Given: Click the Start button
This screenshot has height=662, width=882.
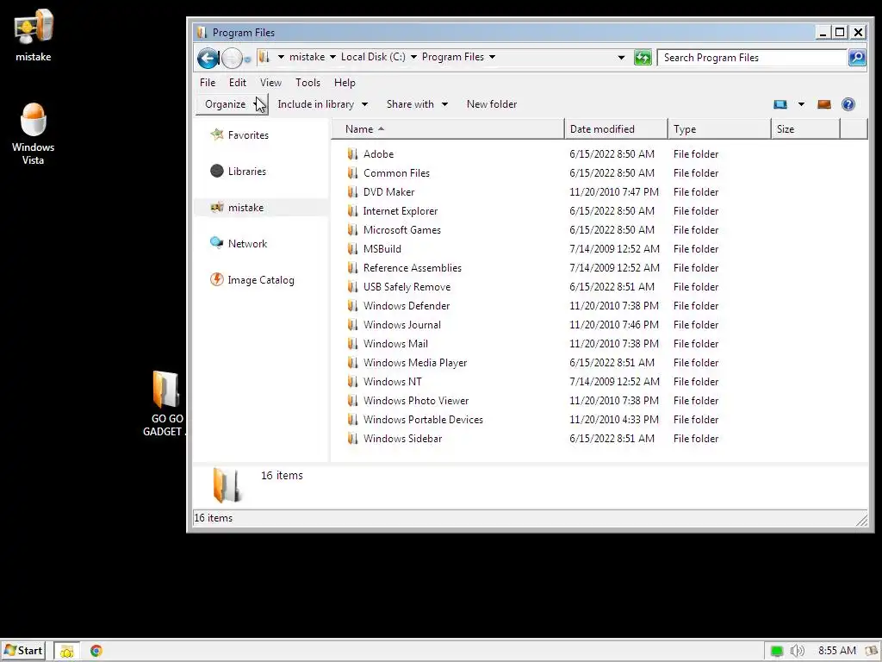Looking at the screenshot, I should (23, 651).
